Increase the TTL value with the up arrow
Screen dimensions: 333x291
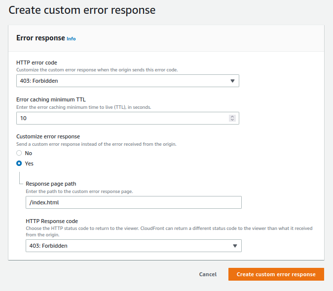click(232, 116)
